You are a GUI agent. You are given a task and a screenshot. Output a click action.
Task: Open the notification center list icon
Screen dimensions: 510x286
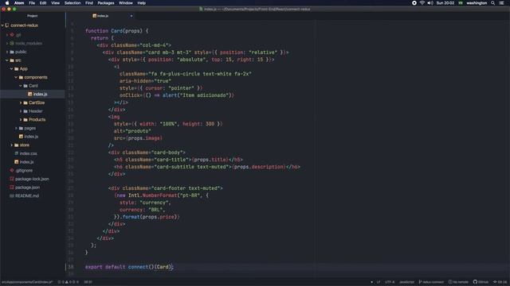pyautogui.click(x=501, y=3)
